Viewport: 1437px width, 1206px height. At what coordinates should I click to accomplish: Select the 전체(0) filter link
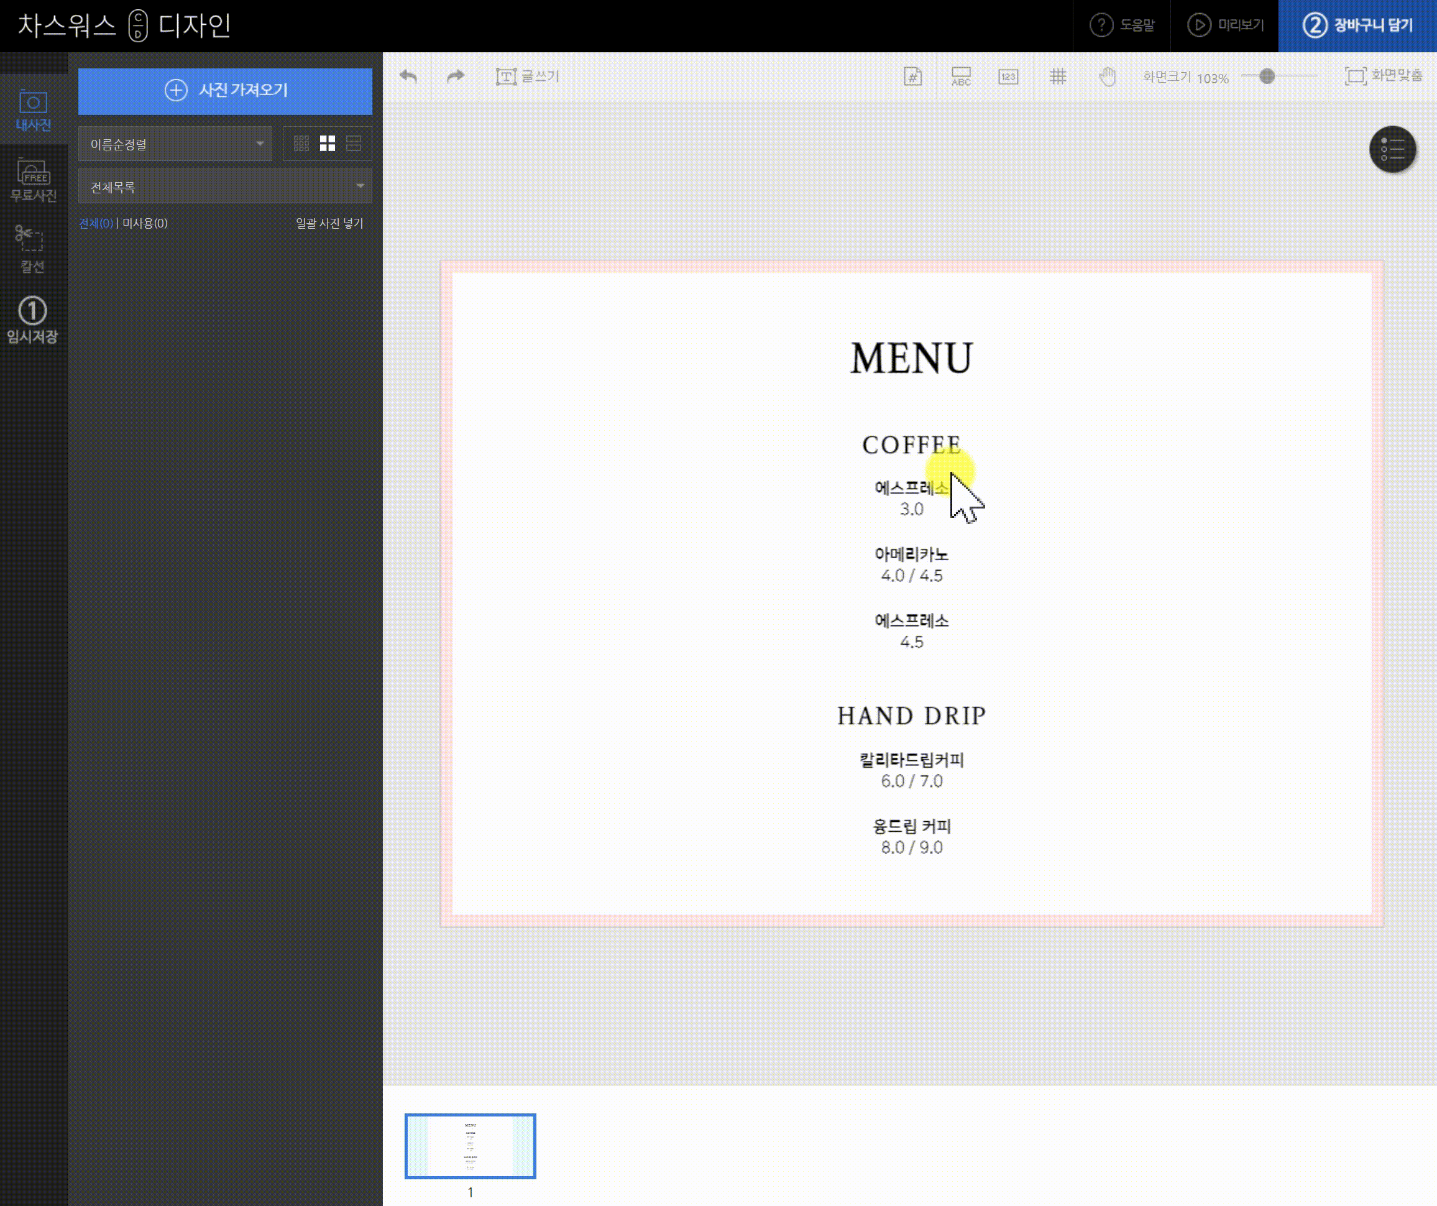(96, 223)
